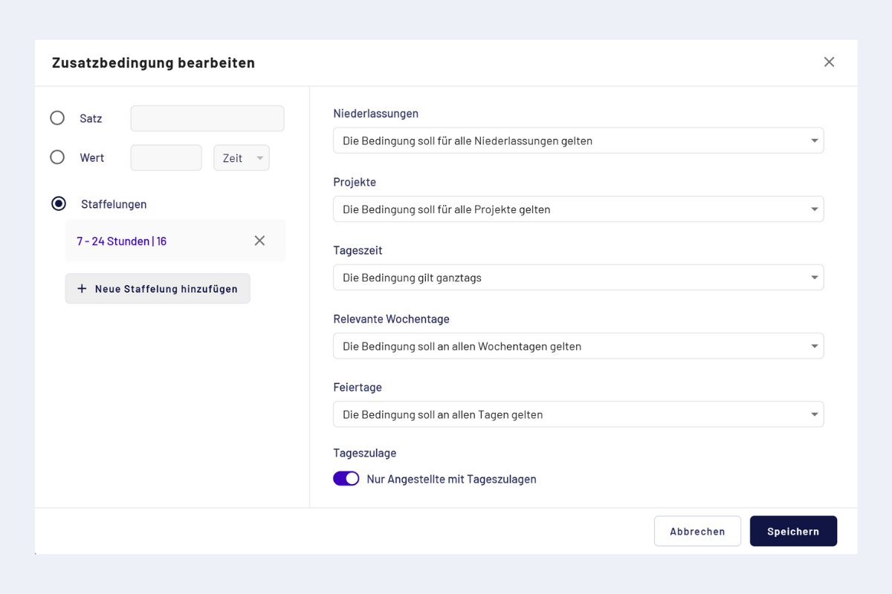892x594 pixels.
Task: Expand the Niederlassungen dropdown
Action: [578, 141]
